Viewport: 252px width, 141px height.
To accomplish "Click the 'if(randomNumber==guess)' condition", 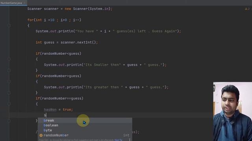I will click(59, 98).
